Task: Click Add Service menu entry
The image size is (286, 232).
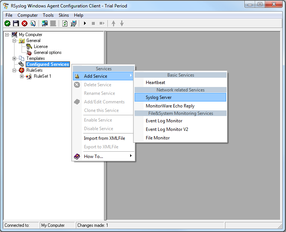Action: (x=103, y=76)
